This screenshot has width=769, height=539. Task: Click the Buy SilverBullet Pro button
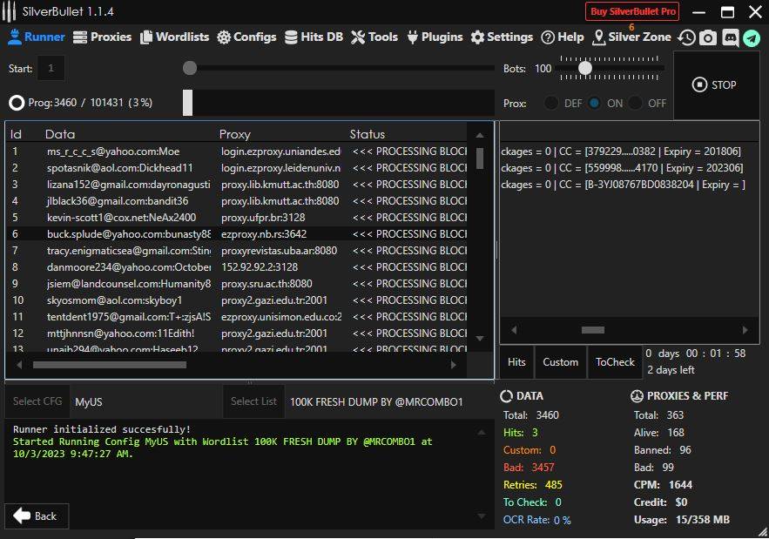(x=631, y=11)
